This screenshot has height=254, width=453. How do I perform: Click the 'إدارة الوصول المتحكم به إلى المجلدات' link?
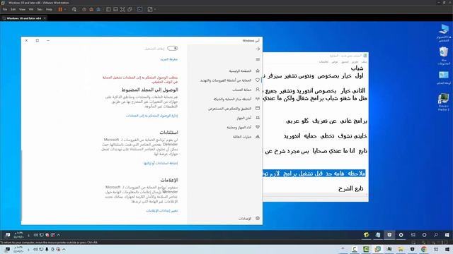pos(151,116)
